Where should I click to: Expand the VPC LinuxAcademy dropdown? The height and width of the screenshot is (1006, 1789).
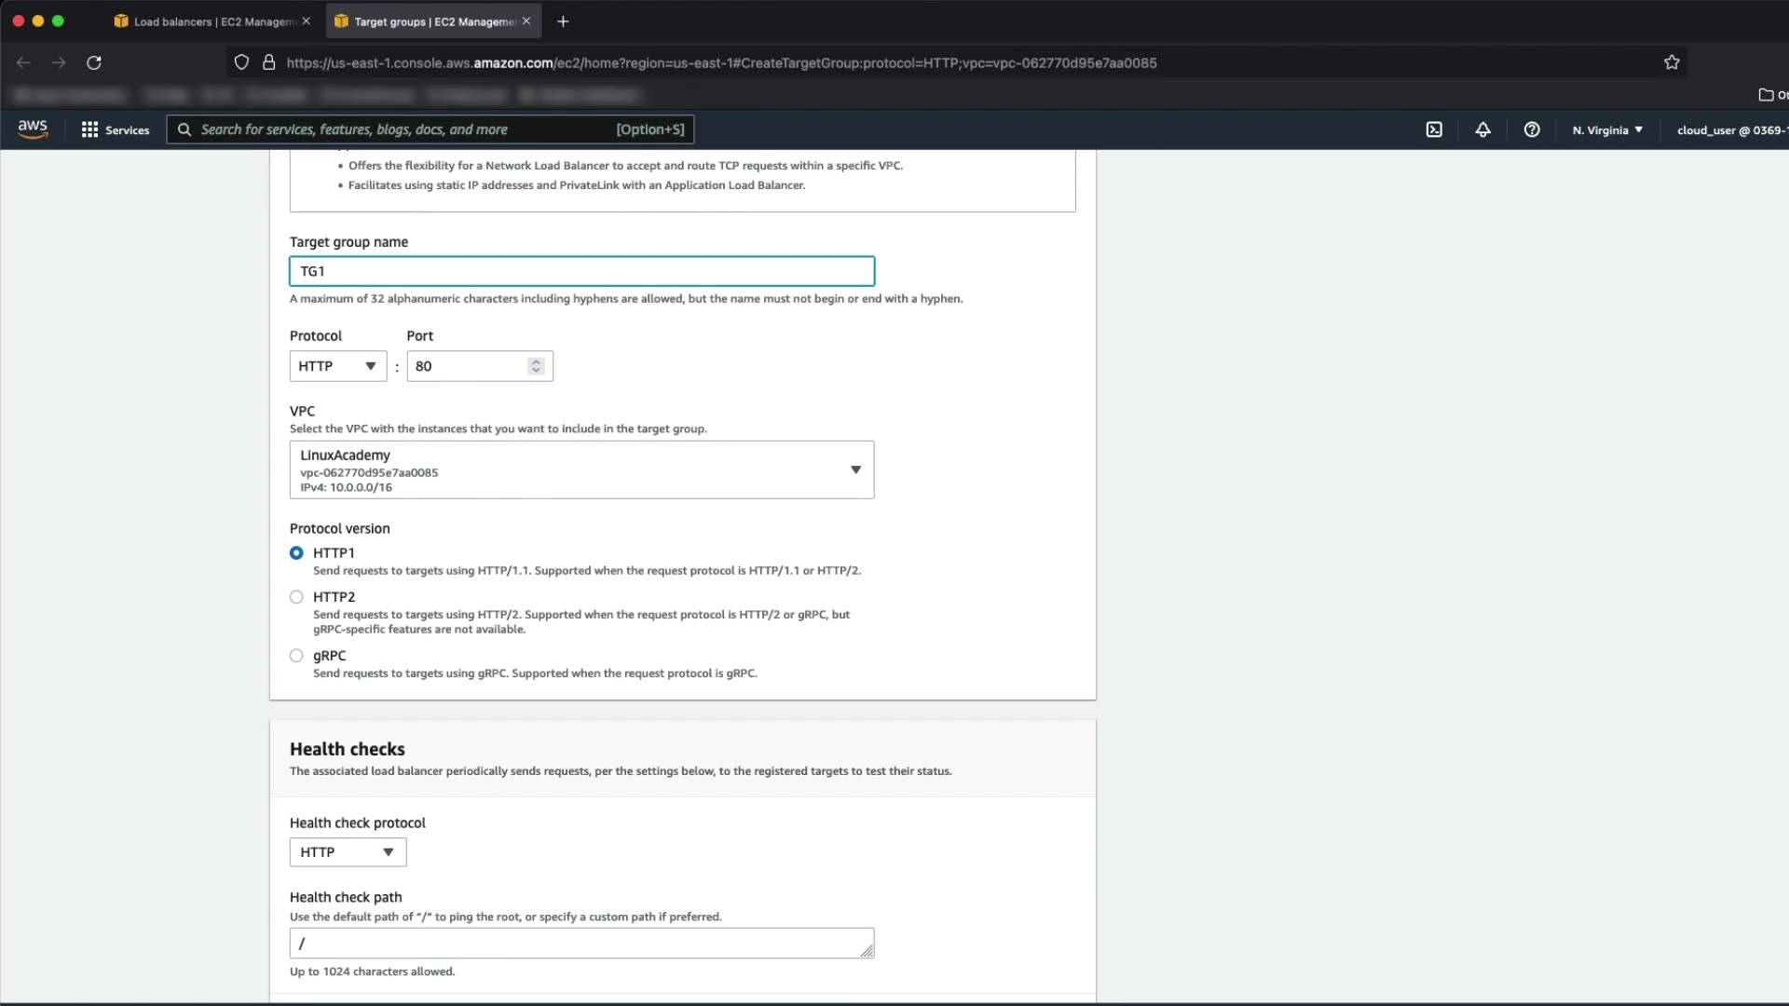(x=581, y=470)
